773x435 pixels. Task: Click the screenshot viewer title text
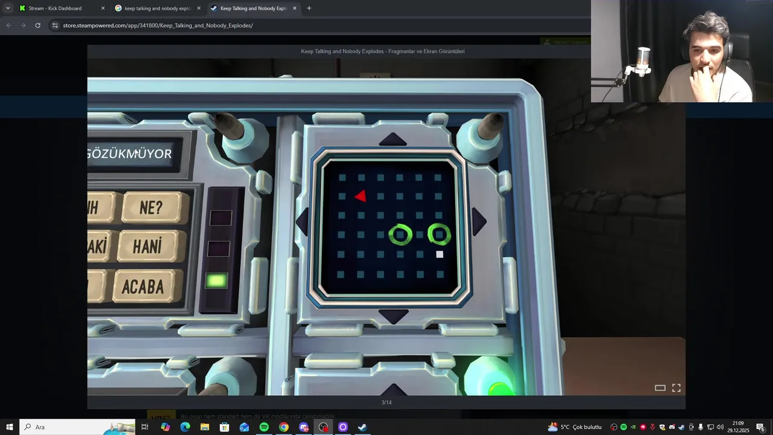tap(383, 51)
